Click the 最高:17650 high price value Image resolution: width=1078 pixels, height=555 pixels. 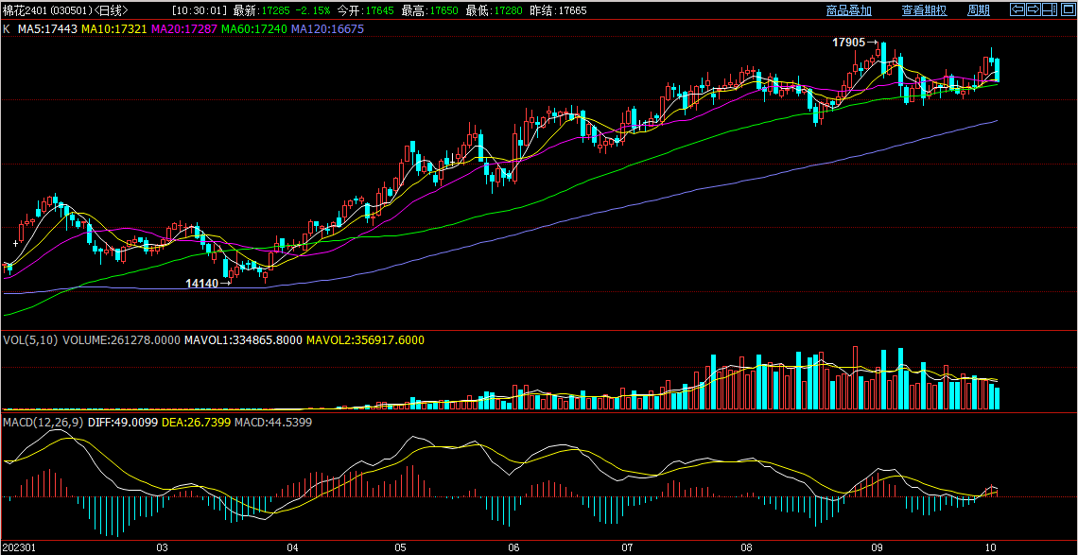431,10
